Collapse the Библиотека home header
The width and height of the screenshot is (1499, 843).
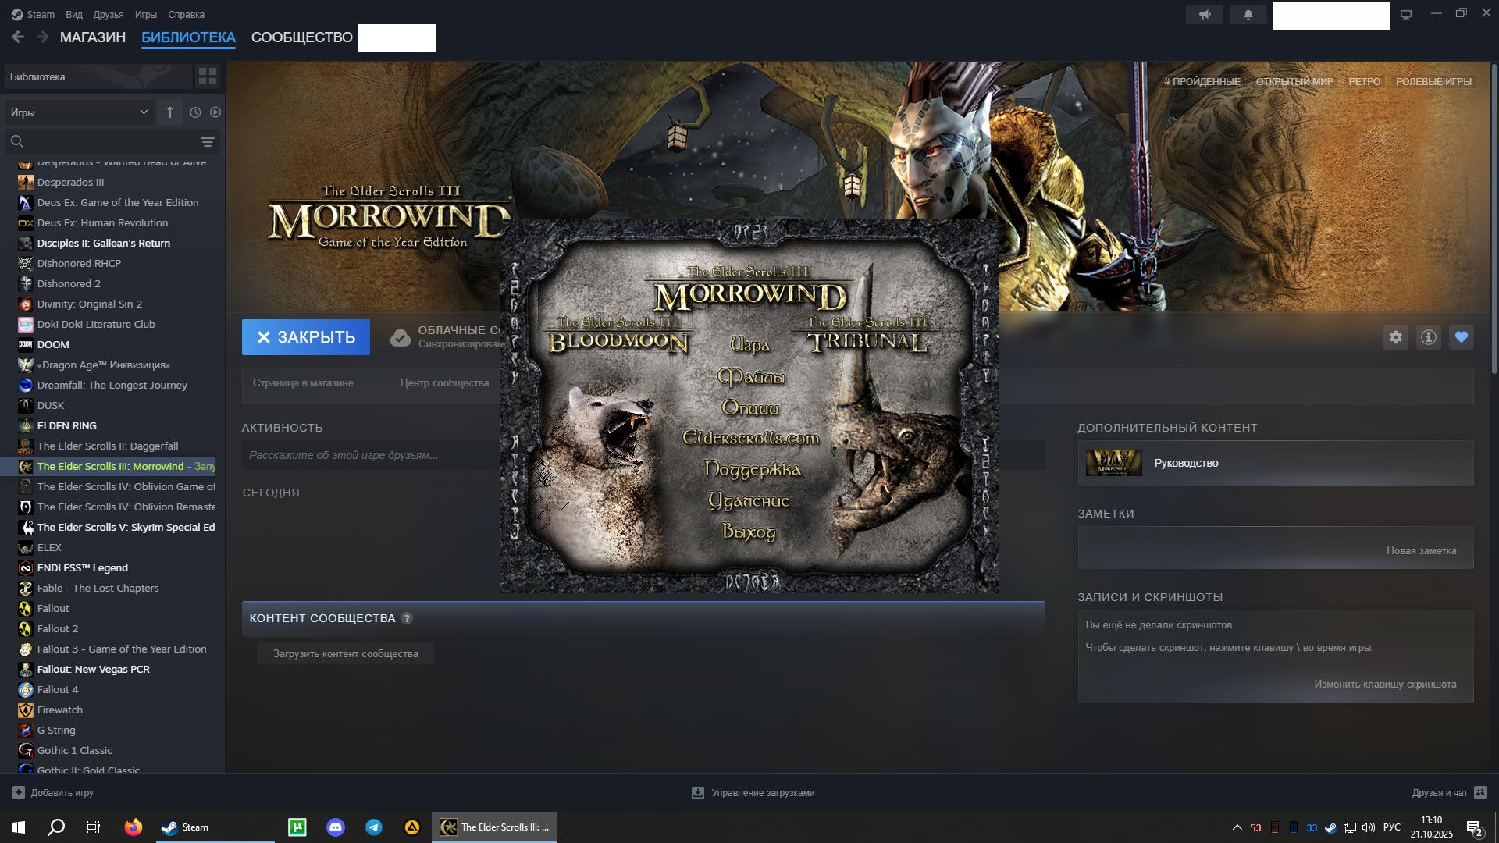tap(98, 76)
